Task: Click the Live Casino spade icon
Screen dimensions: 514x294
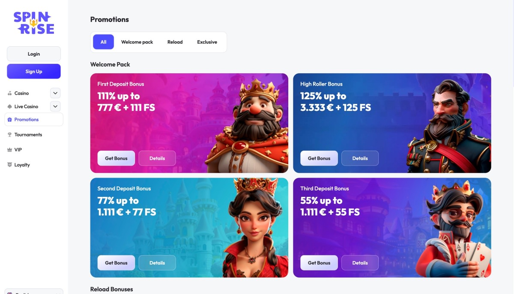Action: coord(10,107)
